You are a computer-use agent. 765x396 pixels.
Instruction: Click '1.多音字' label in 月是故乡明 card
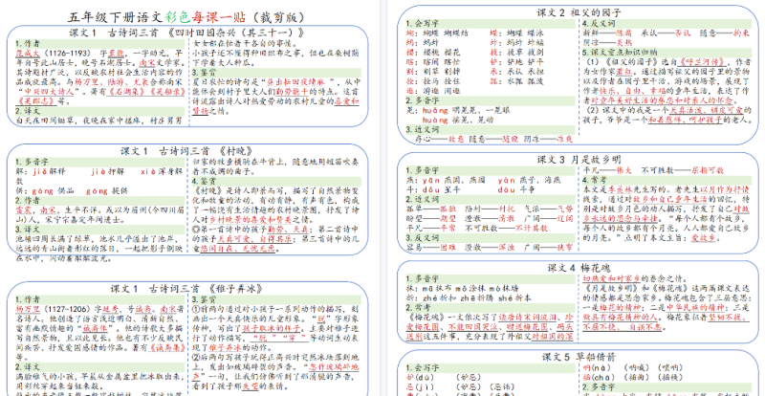coord(423,170)
